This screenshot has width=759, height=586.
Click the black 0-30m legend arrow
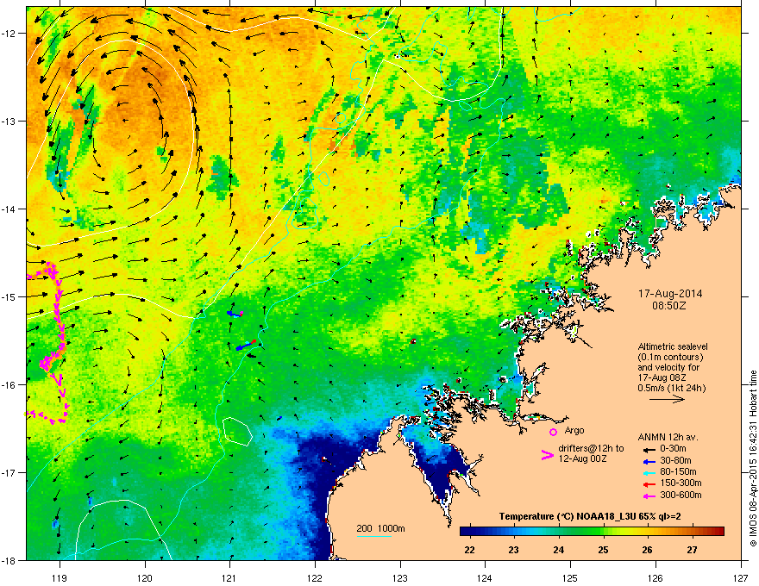coord(649,449)
